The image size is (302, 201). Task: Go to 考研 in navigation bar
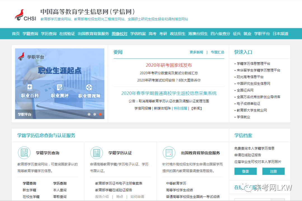(163, 34)
